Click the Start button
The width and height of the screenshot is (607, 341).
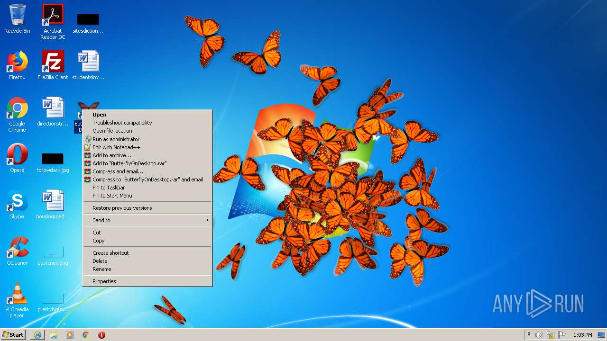13,335
